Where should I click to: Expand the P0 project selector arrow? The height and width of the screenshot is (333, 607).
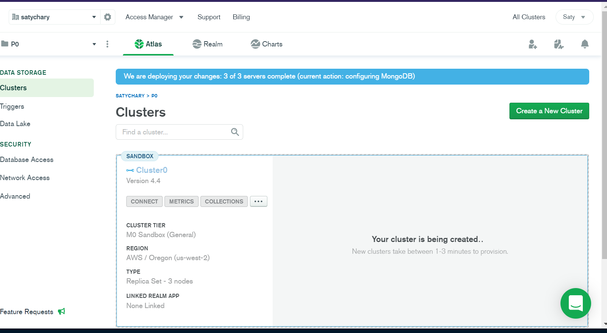pos(94,44)
